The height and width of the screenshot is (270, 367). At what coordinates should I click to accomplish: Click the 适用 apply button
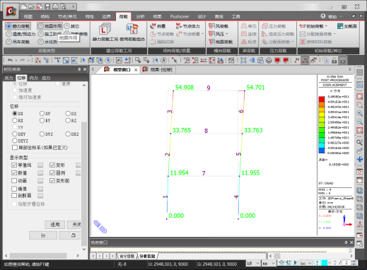pos(55,225)
